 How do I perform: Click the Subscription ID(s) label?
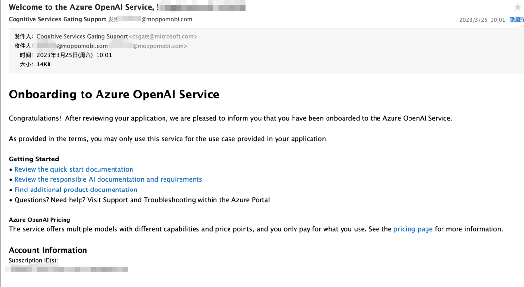pos(33,260)
